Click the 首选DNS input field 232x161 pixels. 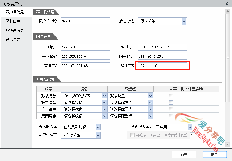tap(85, 66)
